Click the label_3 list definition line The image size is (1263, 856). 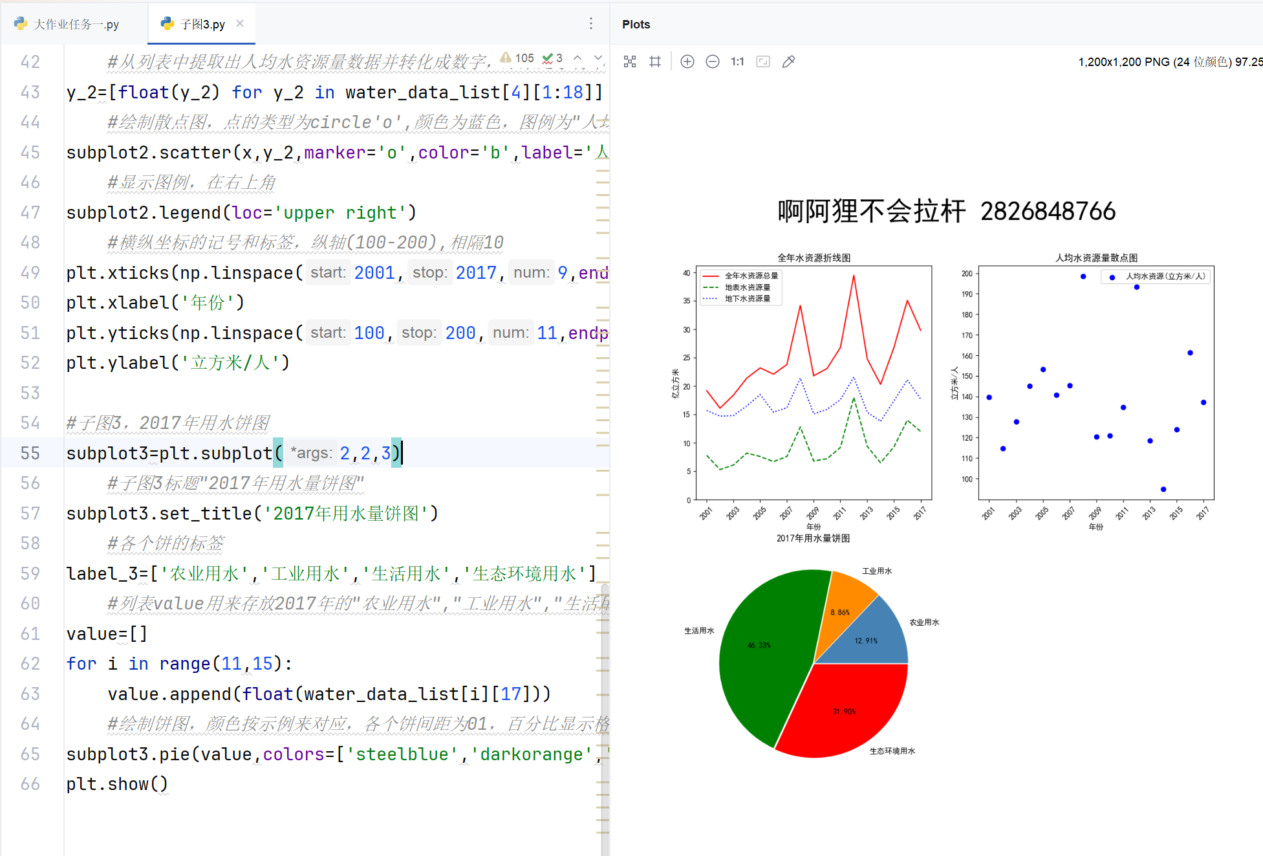point(331,573)
